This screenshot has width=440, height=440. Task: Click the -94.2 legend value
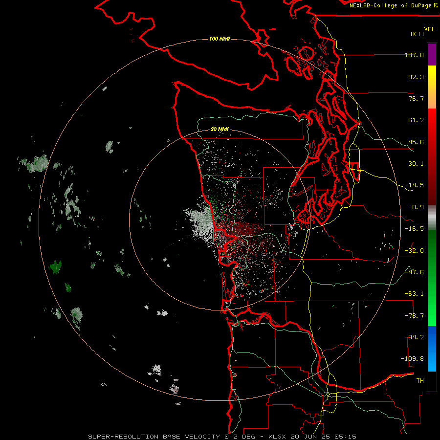tap(414, 337)
